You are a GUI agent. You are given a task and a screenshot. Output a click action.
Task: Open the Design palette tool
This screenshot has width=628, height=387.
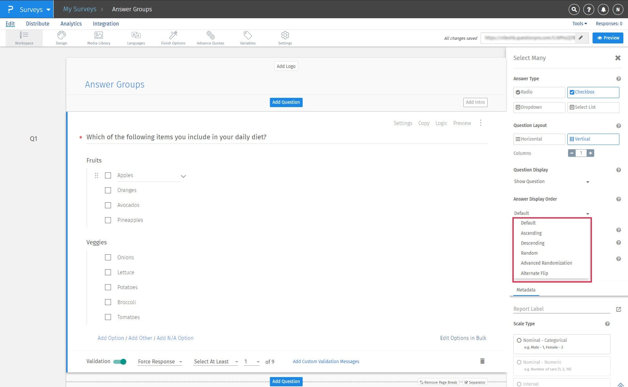[61, 38]
